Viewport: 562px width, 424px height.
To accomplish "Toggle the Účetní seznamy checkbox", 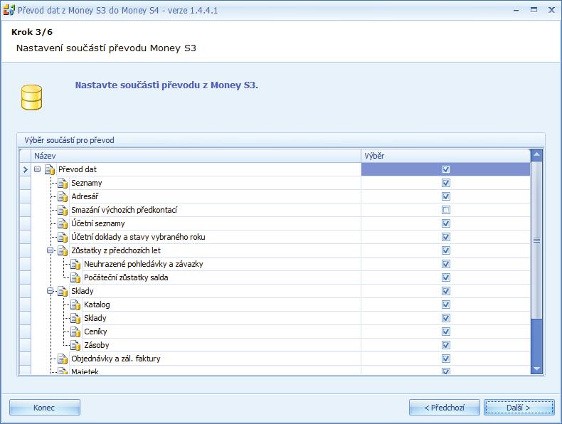I will [x=446, y=223].
